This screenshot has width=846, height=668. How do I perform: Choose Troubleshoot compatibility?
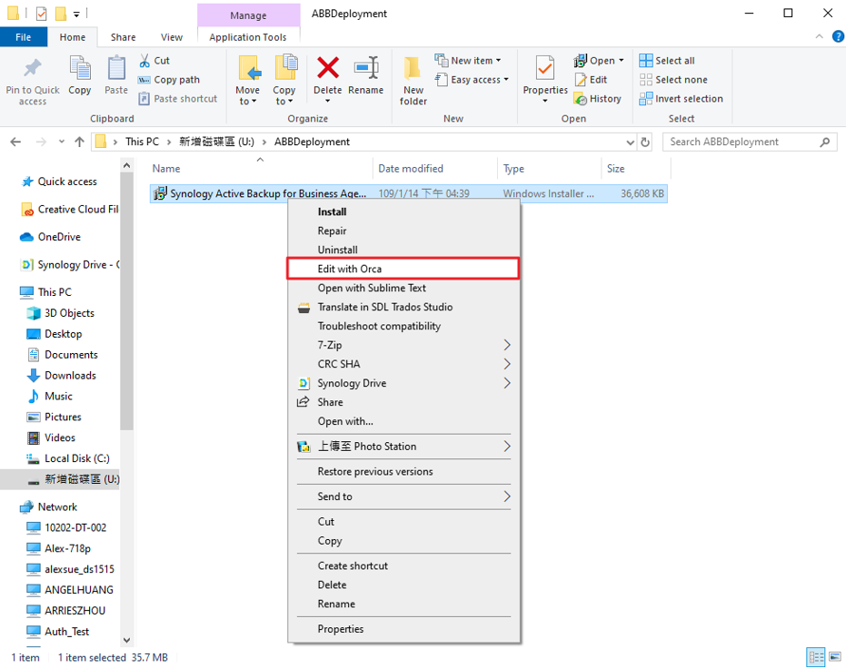403,326
